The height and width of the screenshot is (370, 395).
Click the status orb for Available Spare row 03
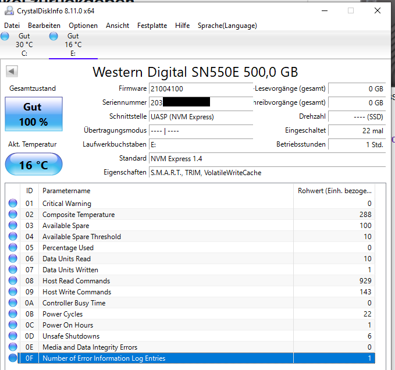click(x=13, y=225)
